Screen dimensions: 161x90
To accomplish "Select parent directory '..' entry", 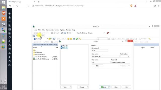I will pyautogui.click(x=35, y=50).
